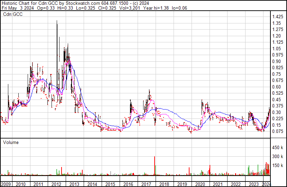Image resolution: width=287 pixels, height=187 pixels.
Task: Click the Vol=3,201 value in header
Action: 129,8
